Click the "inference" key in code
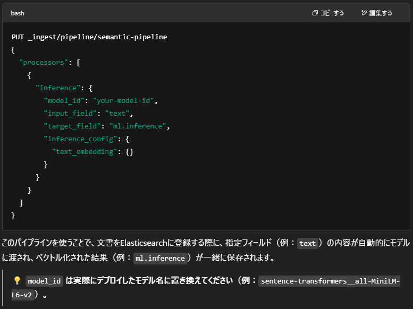Image resolution: width=413 pixels, height=309 pixels. click(x=58, y=88)
